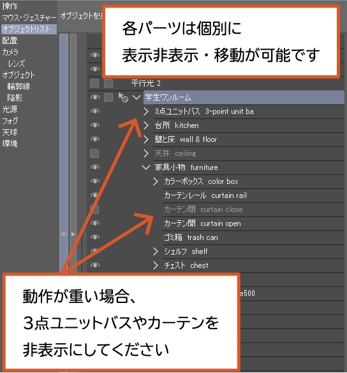The height and width of the screenshot is (373, 347).
Task: Select the 3点ユニットバス 3-point unit ba row
Action: click(249, 111)
